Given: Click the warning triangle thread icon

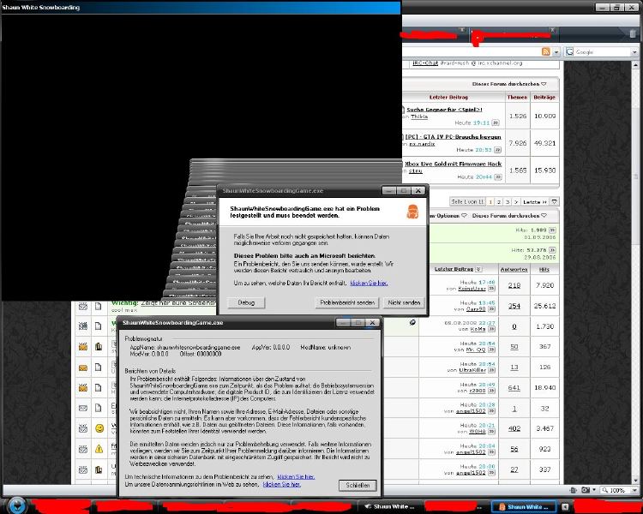Looking at the screenshot, I should (x=99, y=448).
